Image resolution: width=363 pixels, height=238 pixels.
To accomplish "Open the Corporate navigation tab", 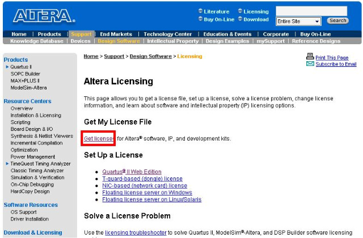I will click(x=276, y=34).
